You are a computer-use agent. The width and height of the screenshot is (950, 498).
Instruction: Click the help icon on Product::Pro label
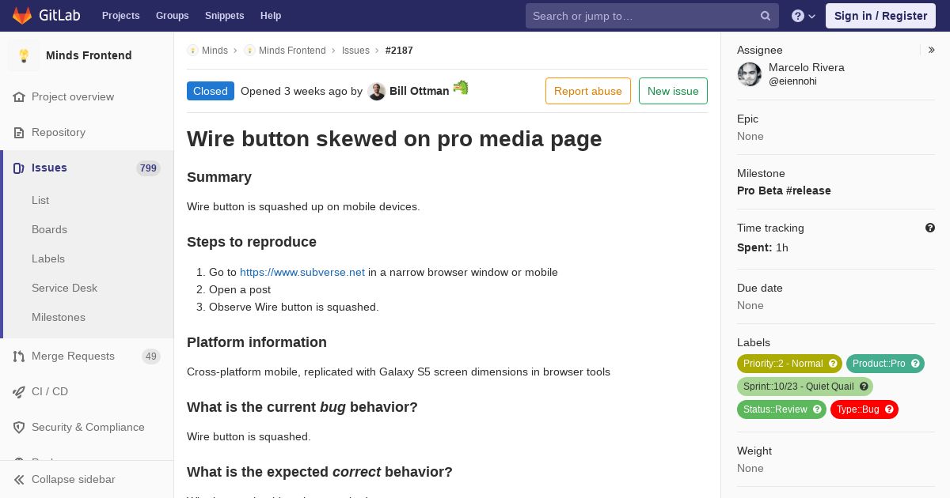point(915,364)
